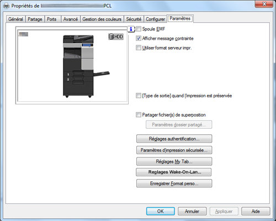Close the properties dialog window
The image size is (276, 221).
(x=264, y=4)
